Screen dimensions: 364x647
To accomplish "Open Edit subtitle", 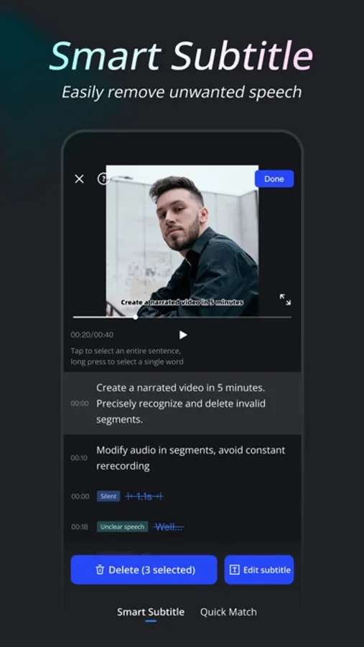I will click(259, 570).
